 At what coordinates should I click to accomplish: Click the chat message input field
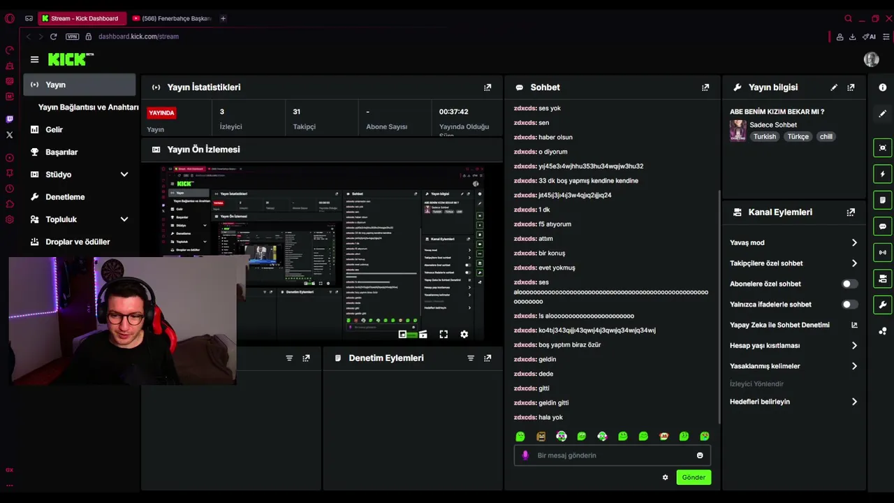coord(613,455)
